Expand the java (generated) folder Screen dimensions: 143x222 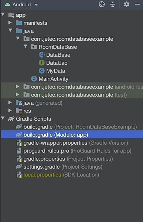[x=10, y=102]
